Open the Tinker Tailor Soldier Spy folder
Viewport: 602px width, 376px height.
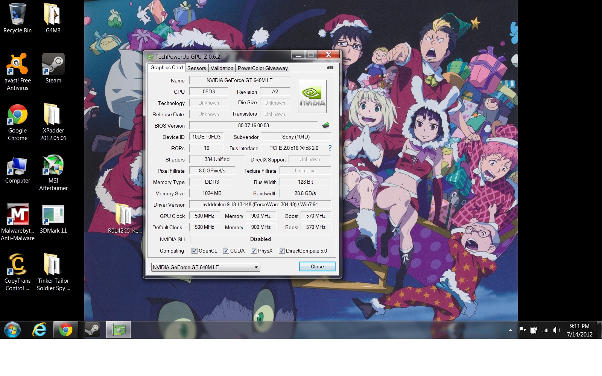click(53, 272)
